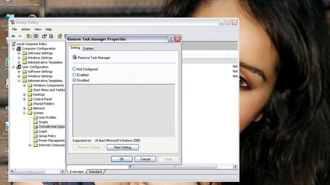
Task: Click the Properties toolbar icon
Action: click(x=44, y=36)
